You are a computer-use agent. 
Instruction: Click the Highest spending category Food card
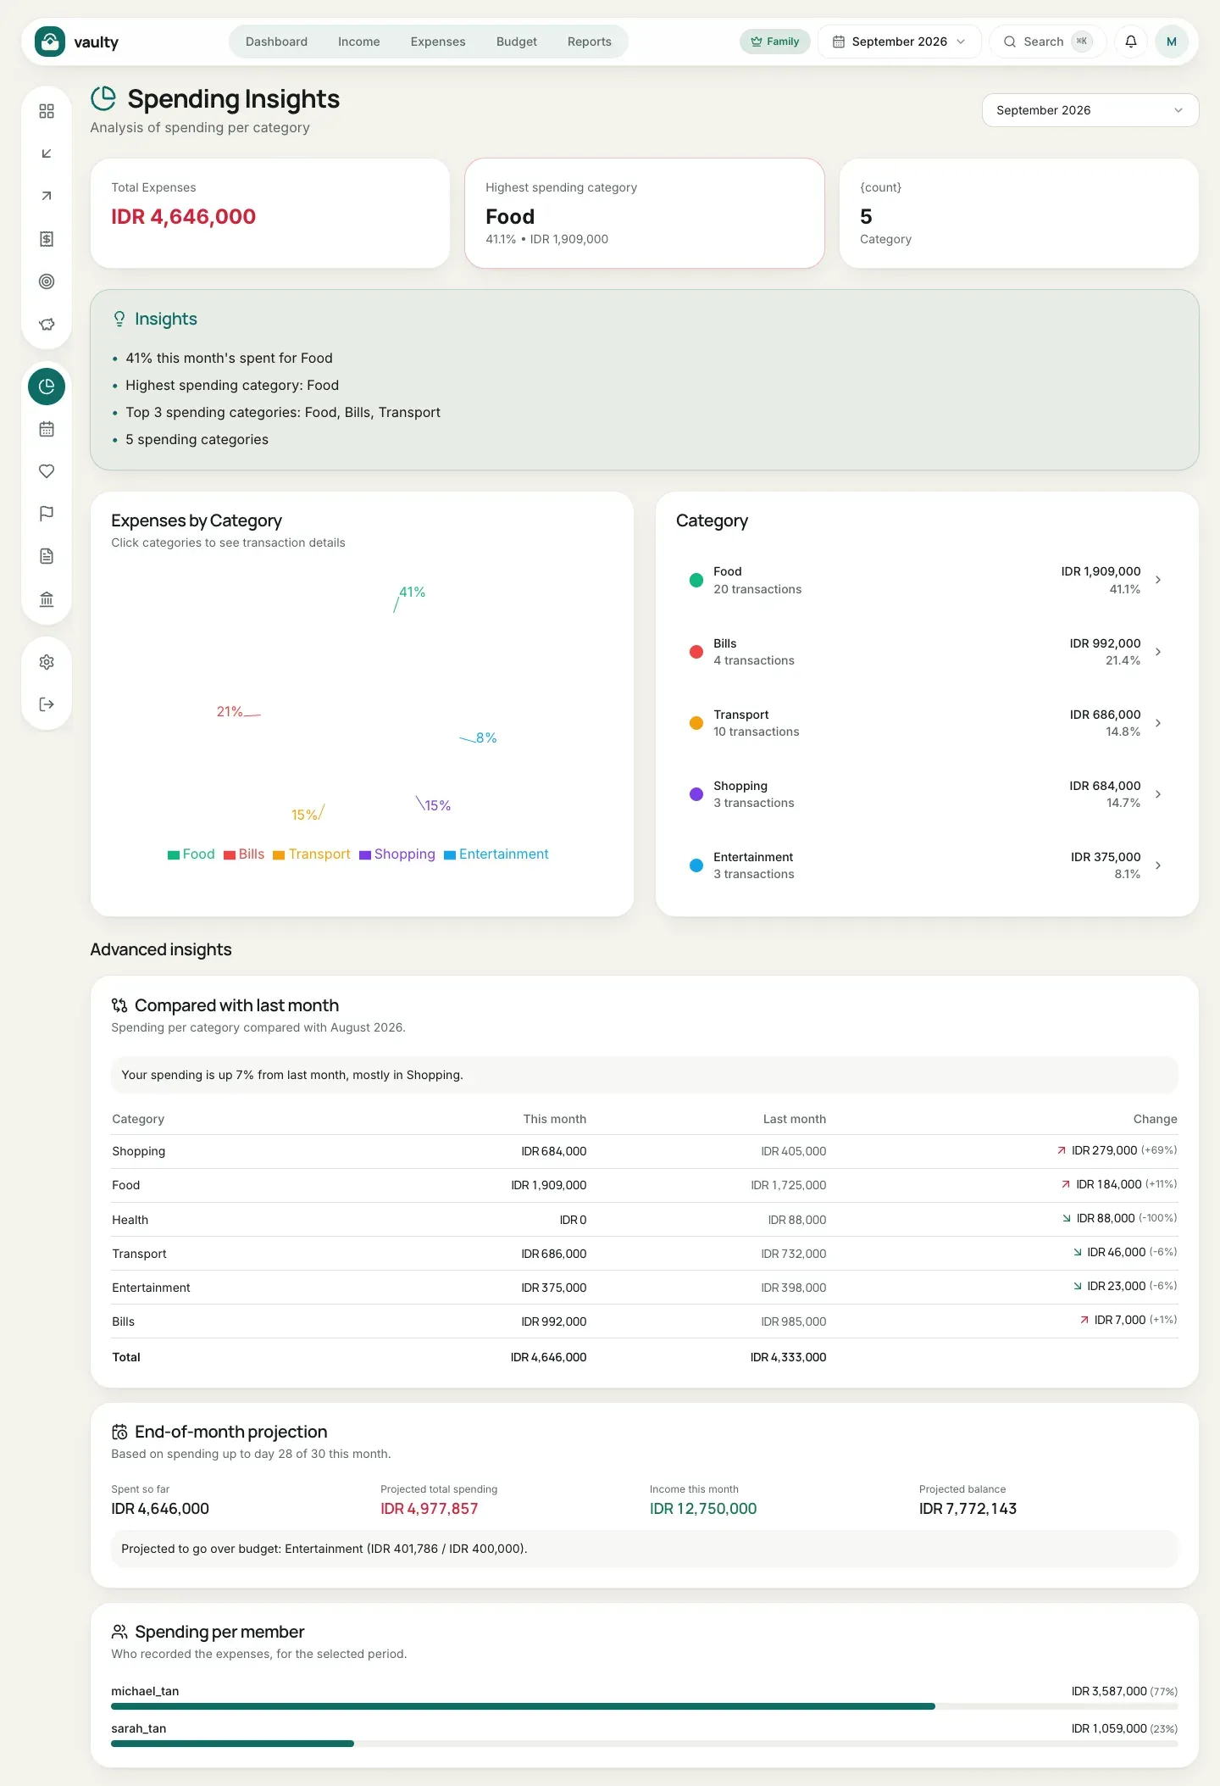(645, 214)
